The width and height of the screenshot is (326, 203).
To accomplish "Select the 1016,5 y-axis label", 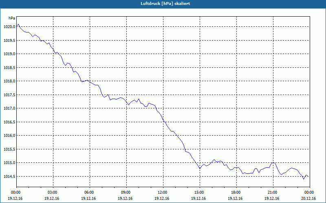I will point(9,122).
